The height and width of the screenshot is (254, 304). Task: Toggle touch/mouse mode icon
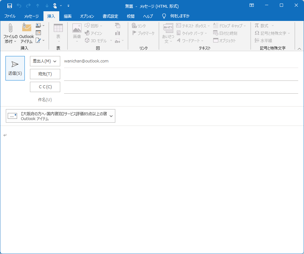55,6
